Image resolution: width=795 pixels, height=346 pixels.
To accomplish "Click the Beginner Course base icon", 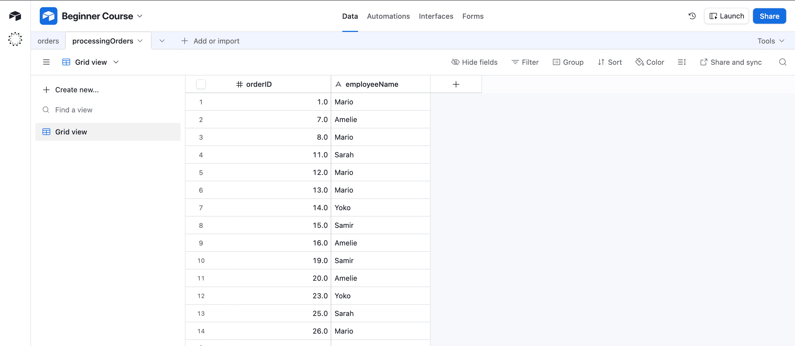I will 49,16.
